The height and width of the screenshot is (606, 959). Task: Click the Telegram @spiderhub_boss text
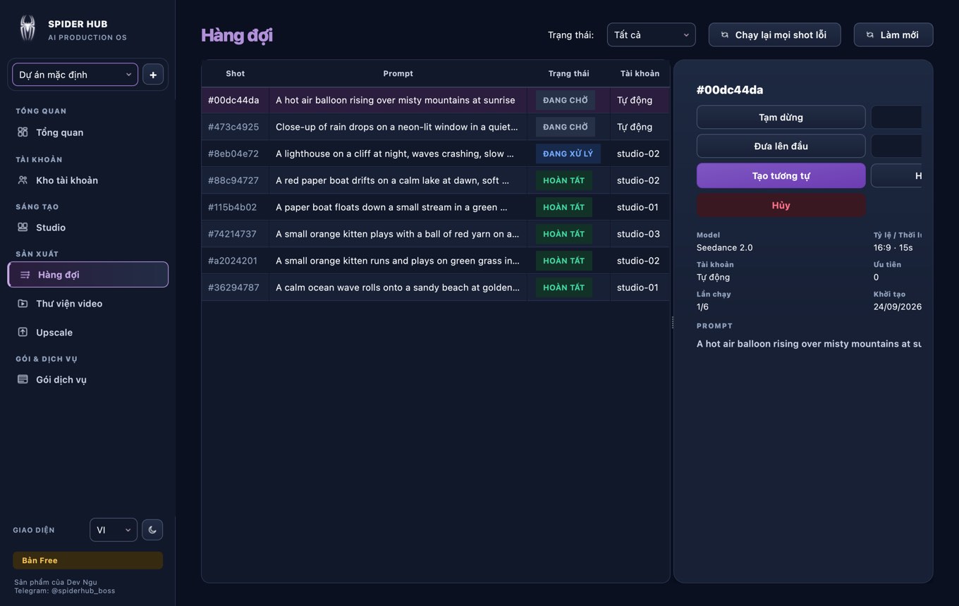(x=65, y=590)
